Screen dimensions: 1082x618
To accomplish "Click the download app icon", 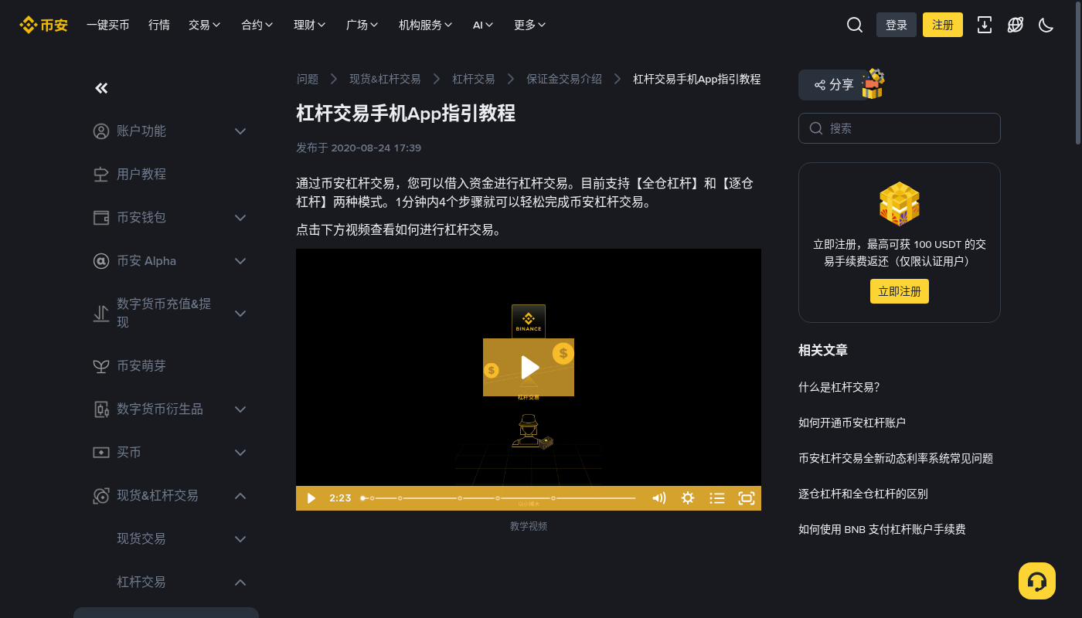I will pyautogui.click(x=985, y=25).
